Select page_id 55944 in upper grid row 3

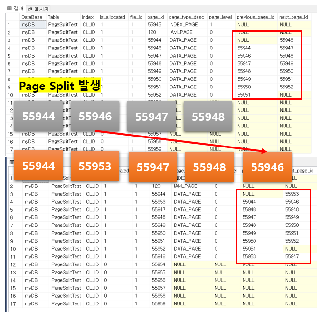pos(156,40)
